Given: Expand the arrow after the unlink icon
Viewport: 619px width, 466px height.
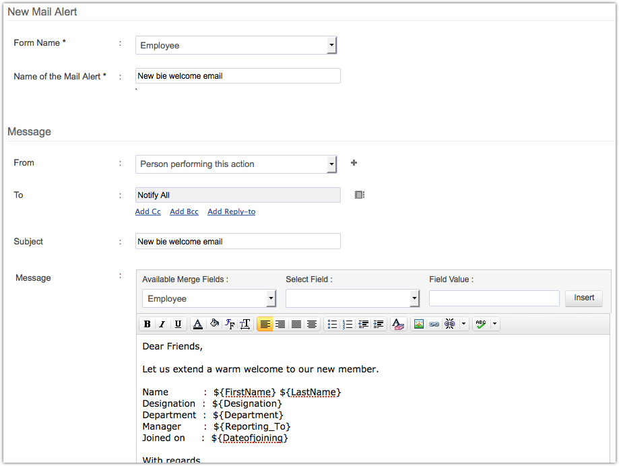Looking at the screenshot, I should 463,324.
